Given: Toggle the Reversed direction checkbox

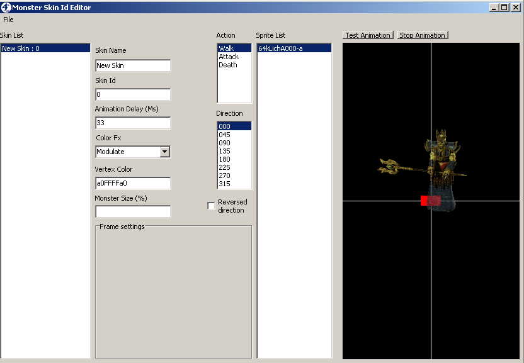Looking at the screenshot, I should (x=211, y=206).
